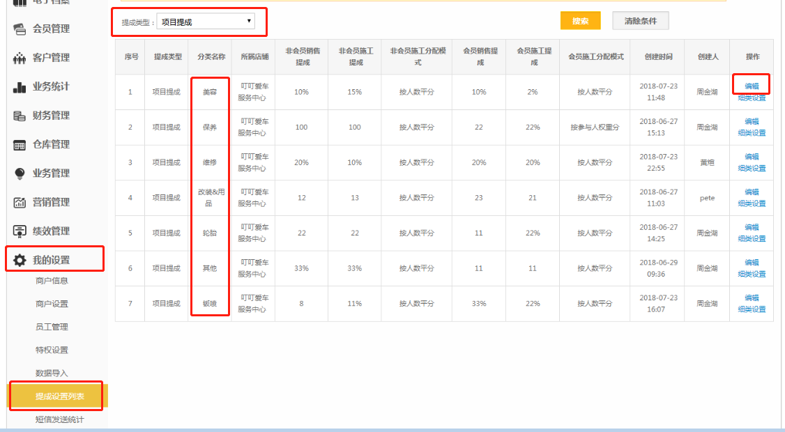
Task: Select the 员工管理 submenu item
Action: [x=52, y=327]
